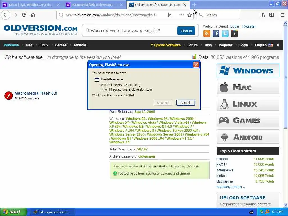
Task: Close the Old versions of Windows tab
Action: coord(185,5)
